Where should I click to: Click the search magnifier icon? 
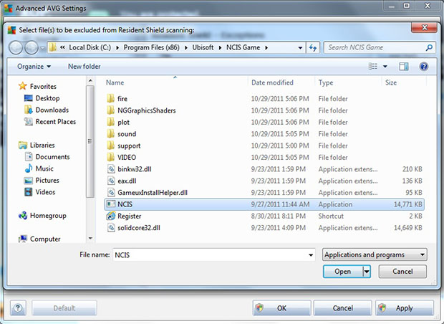click(429, 47)
